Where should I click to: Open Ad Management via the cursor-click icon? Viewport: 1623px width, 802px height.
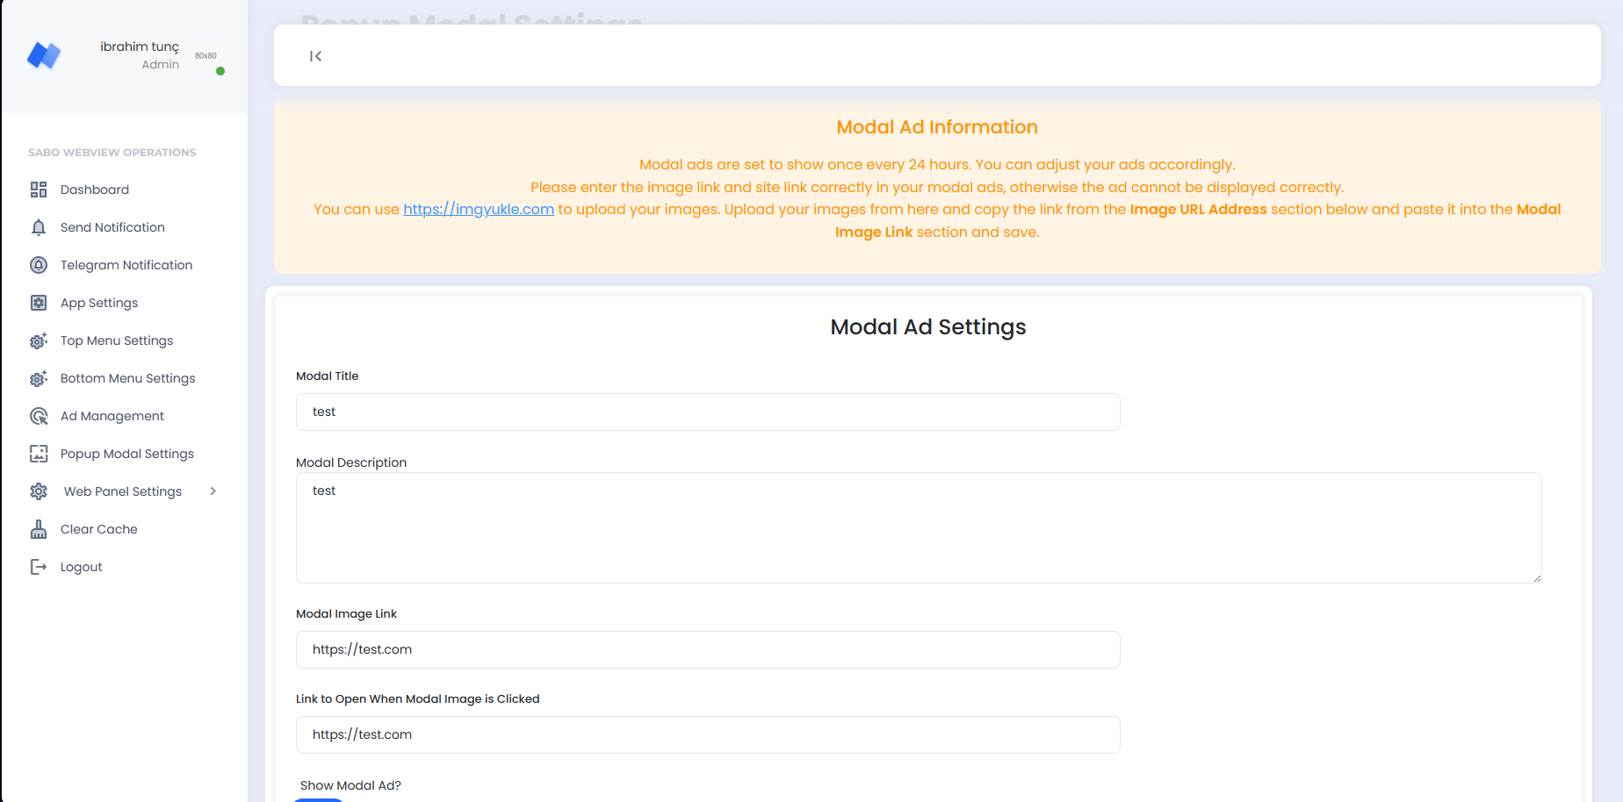click(x=39, y=416)
